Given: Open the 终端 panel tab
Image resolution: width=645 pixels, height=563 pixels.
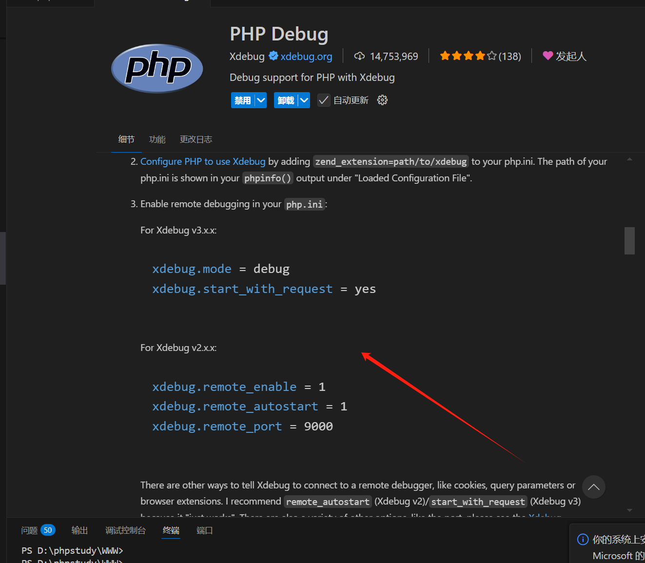Looking at the screenshot, I should click(x=171, y=530).
